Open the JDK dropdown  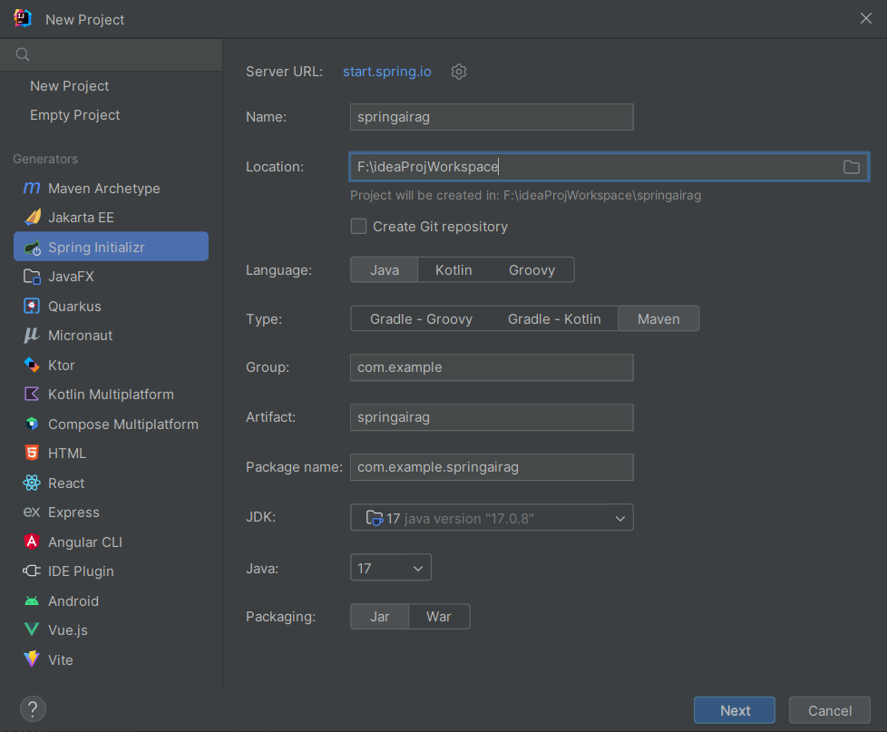click(x=492, y=518)
